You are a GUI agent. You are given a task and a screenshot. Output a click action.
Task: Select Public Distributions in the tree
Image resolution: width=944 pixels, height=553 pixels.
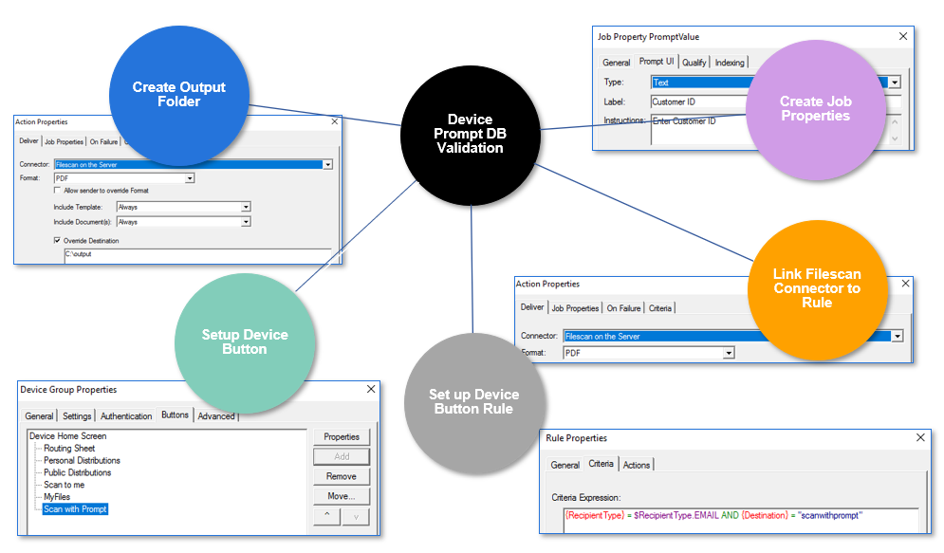coord(77,472)
